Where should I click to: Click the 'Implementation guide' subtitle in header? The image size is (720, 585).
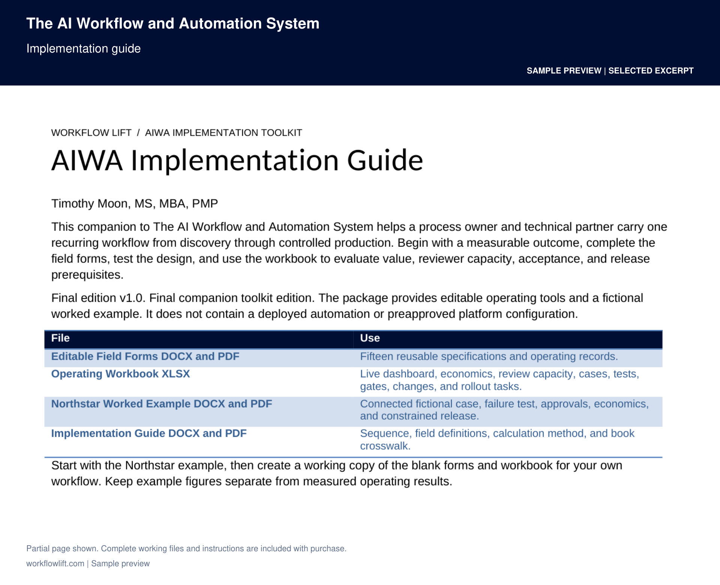click(x=84, y=49)
